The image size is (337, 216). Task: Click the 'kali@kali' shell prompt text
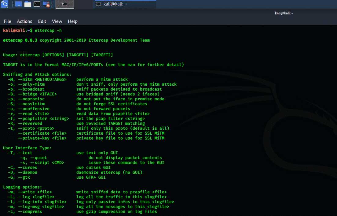(14, 31)
